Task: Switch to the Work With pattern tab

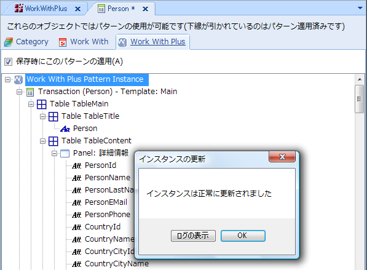Action: (84, 42)
